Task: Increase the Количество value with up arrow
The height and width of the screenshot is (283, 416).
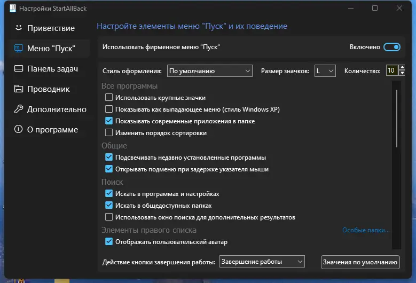Action: (402, 68)
